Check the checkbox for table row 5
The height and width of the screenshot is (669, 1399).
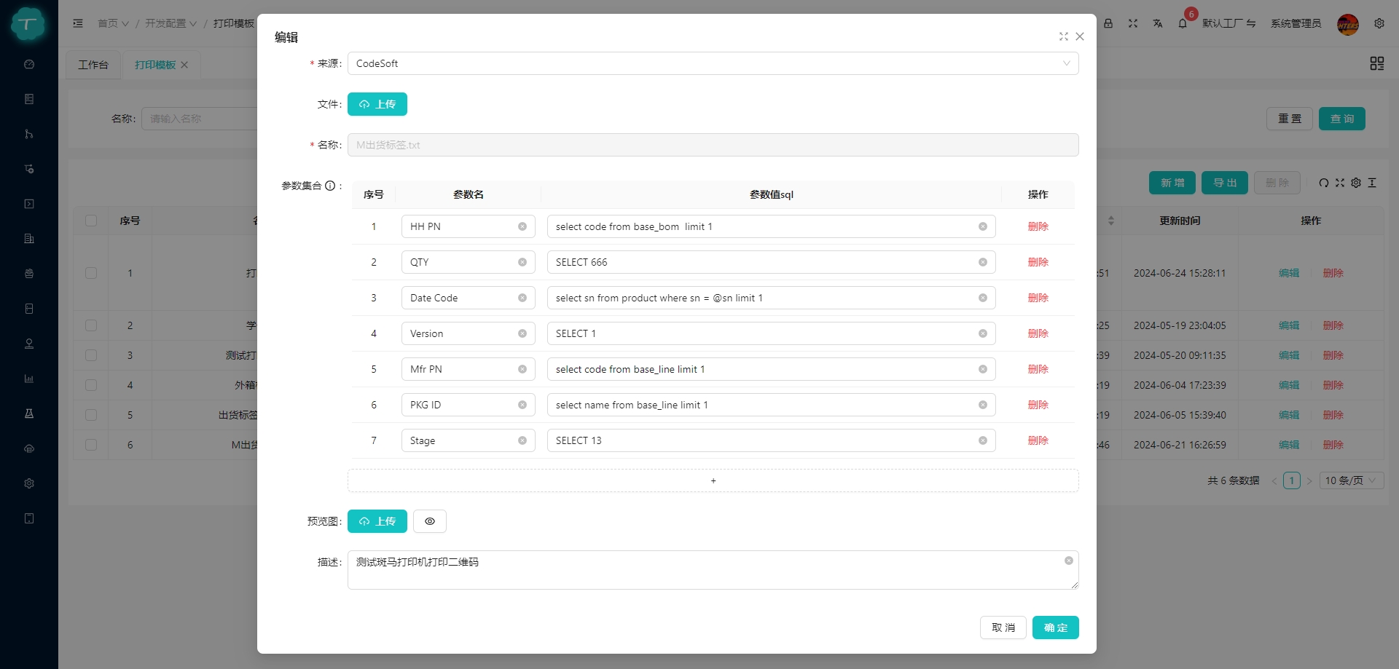91,415
